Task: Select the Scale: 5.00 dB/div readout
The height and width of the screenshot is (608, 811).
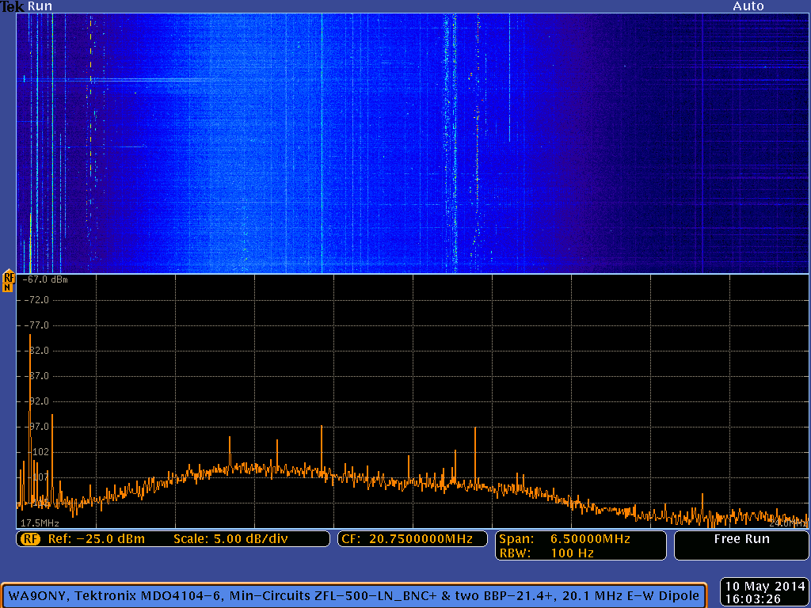Action: [x=230, y=539]
